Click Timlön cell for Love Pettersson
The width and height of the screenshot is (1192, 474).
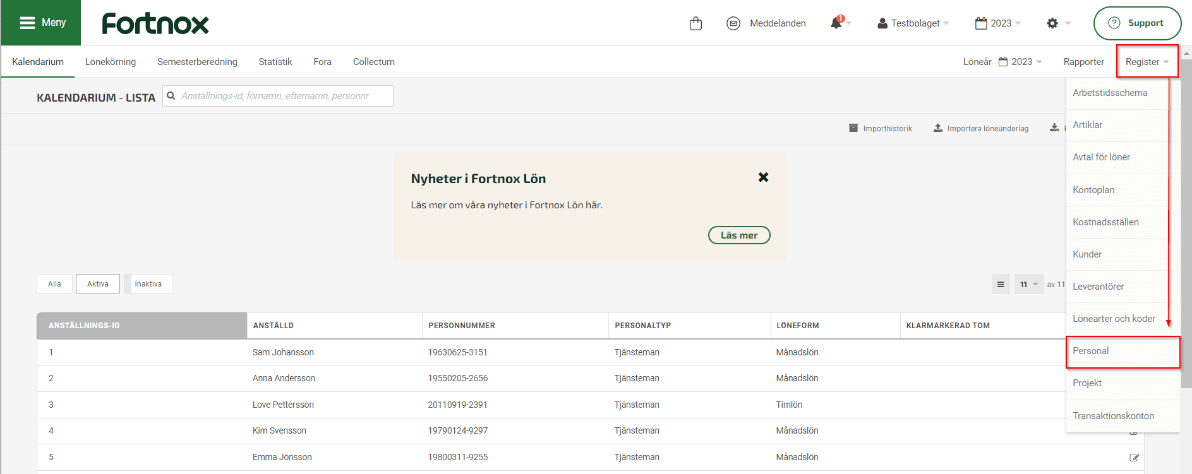pyautogui.click(x=789, y=405)
